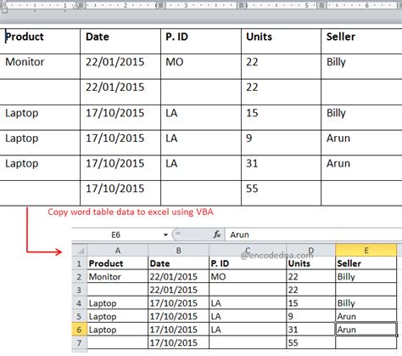Screen dimensions: 402x356
Task: Click 'Laptop' in the Word 31-units row
Action: (22, 164)
